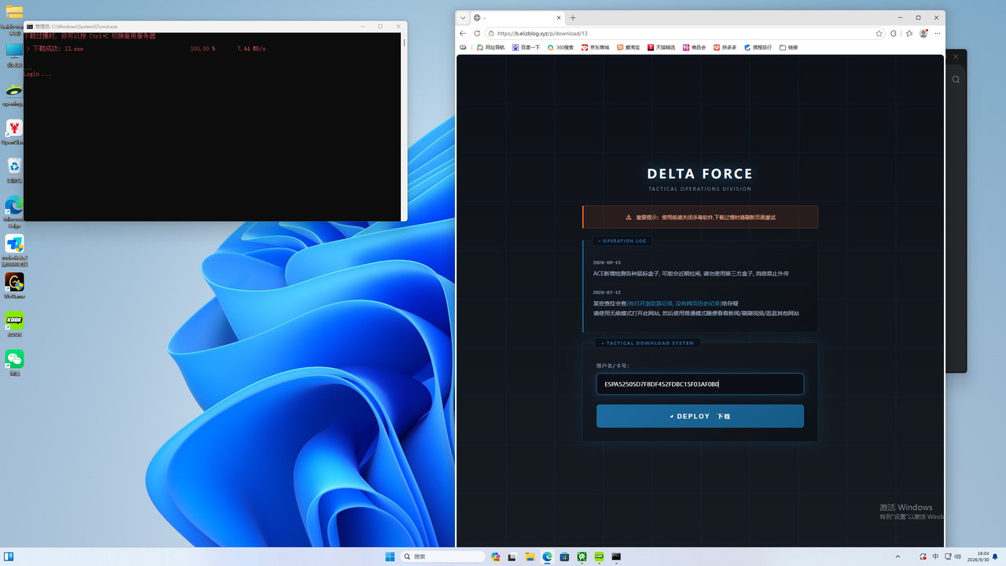
Task: Bookmark this page with the star icon
Action: coord(879,34)
